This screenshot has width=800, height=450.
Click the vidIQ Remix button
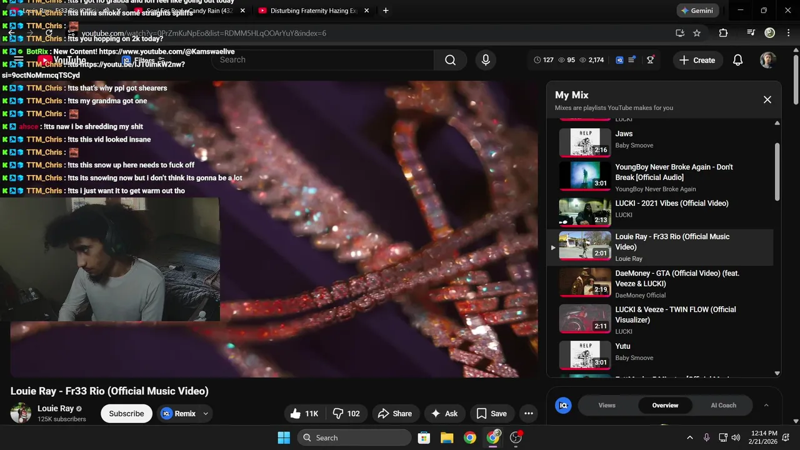tap(179, 414)
